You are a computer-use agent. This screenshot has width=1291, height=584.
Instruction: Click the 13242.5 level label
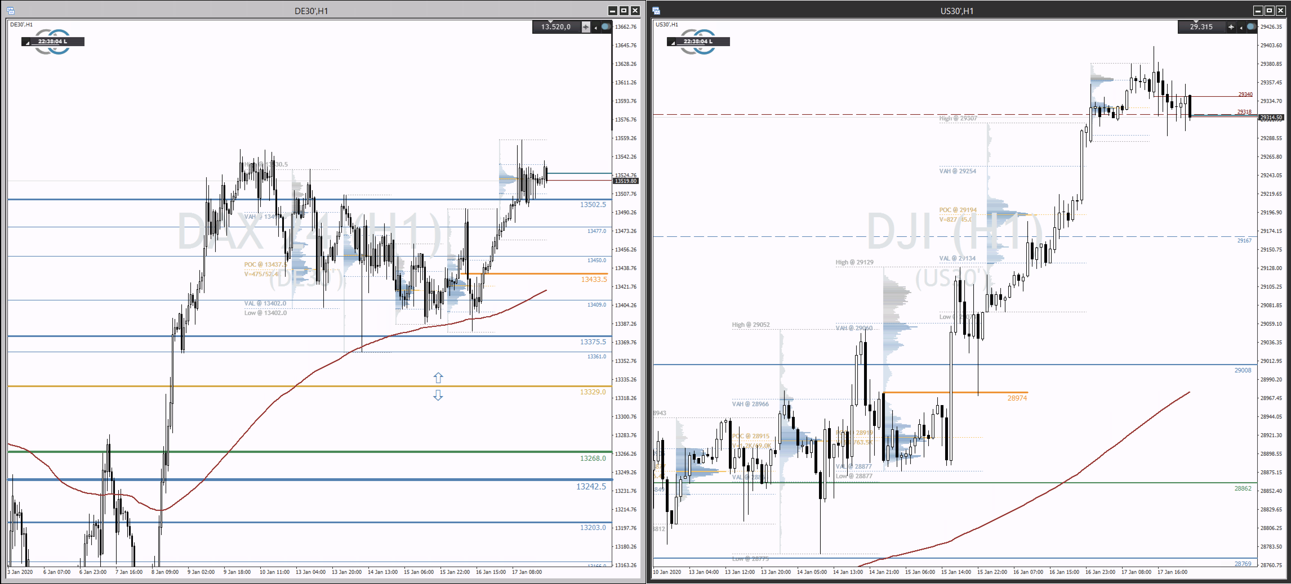pyautogui.click(x=591, y=486)
